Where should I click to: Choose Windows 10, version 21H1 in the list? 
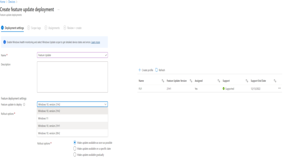click(x=72, y=126)
